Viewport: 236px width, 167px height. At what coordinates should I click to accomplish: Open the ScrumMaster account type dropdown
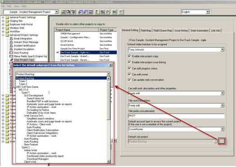point(222,129)
